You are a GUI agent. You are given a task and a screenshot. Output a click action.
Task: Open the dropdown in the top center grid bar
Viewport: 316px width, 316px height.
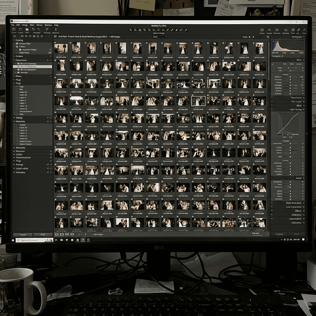pyautogui.click(x=159, y=37)
